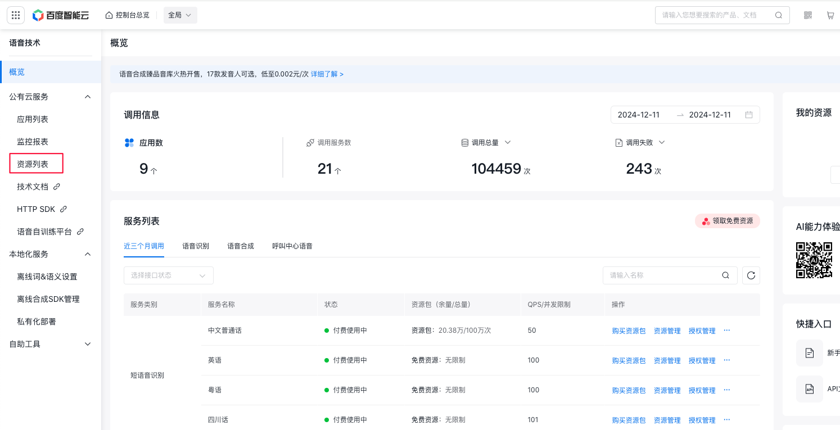Focus the 请输入名称 search field
840x430 pixels.
coord(670,275)
